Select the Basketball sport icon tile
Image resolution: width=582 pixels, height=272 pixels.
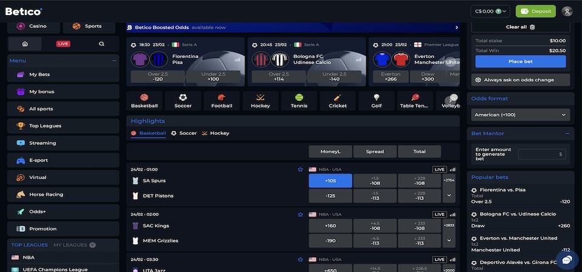[144, 101]
